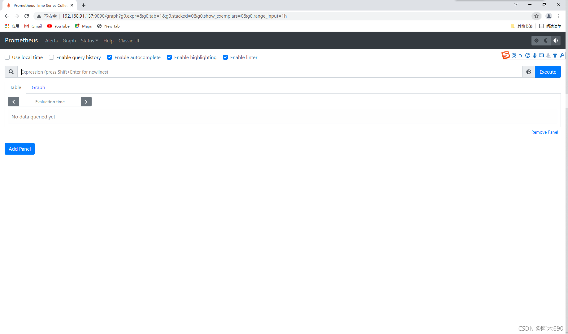
Task: Click the search magnifier icon beside expression
Action: [x=11, y=72]
